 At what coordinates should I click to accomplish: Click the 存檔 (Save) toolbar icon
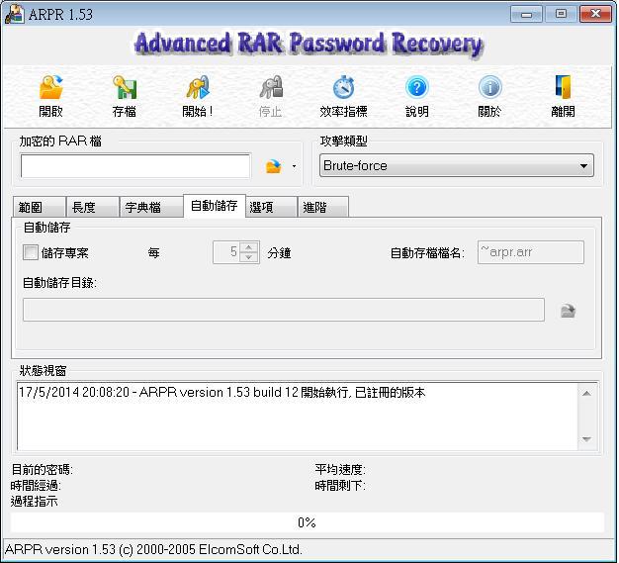125,88
